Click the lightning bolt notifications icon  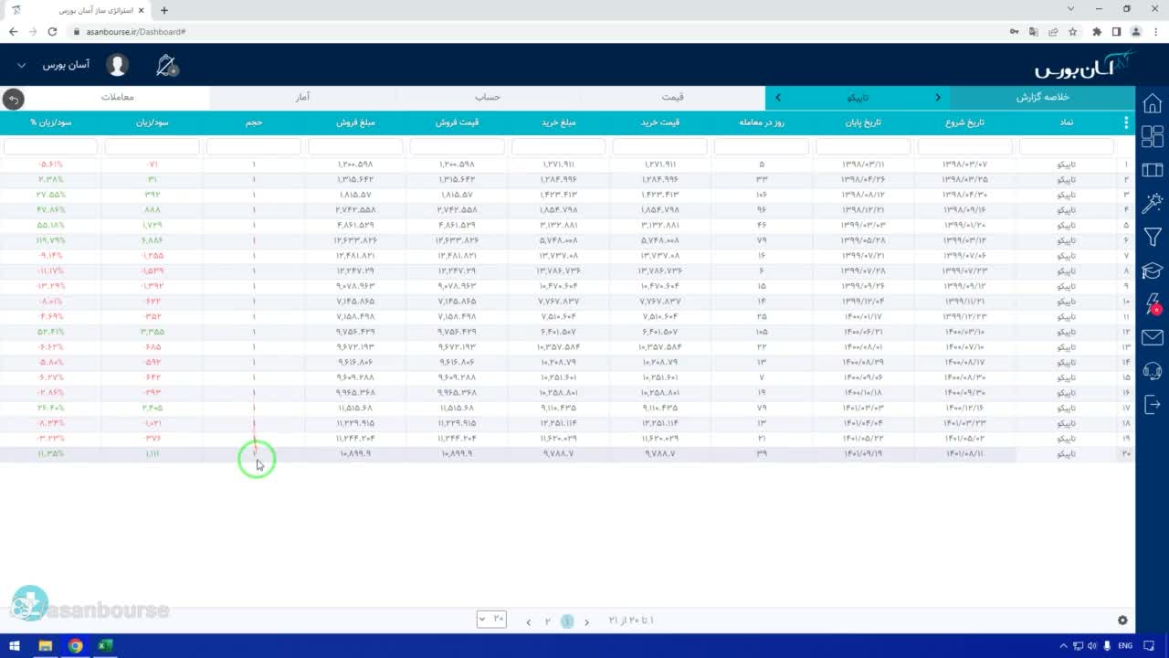coord(1152,303)
